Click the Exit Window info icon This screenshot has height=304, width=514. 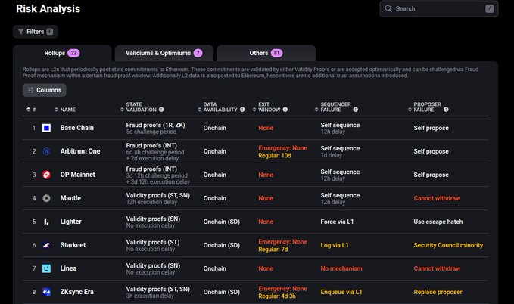pos(285,110)
